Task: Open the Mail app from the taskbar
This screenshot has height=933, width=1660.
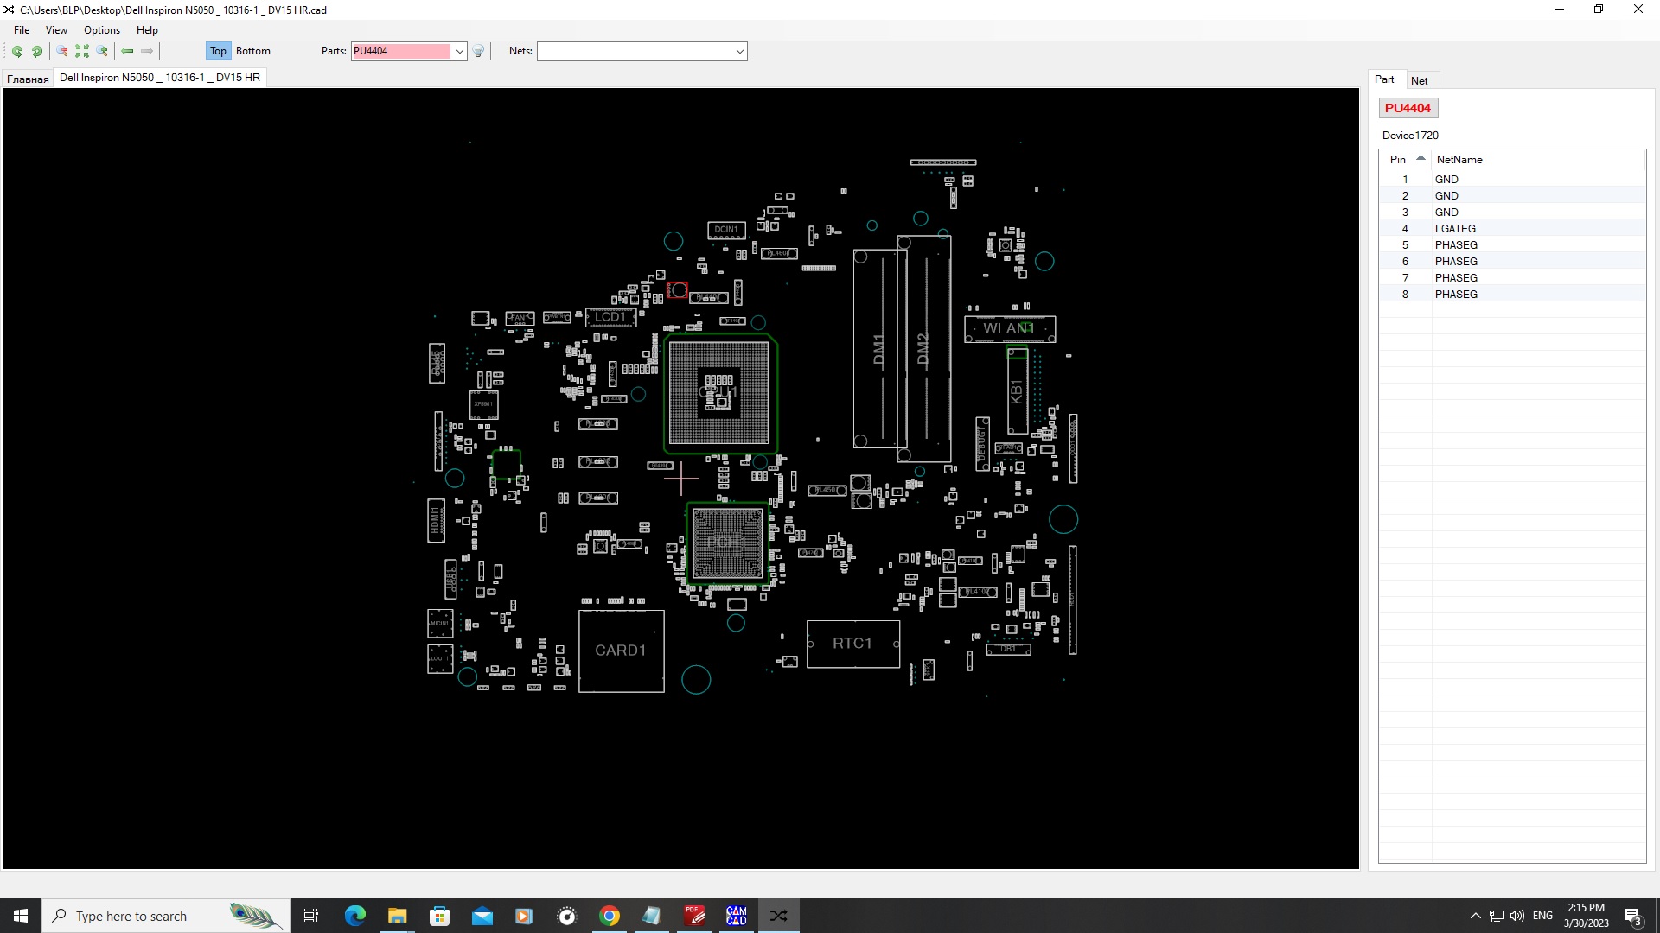Action: pyautogui.click(x=482, y=916)
